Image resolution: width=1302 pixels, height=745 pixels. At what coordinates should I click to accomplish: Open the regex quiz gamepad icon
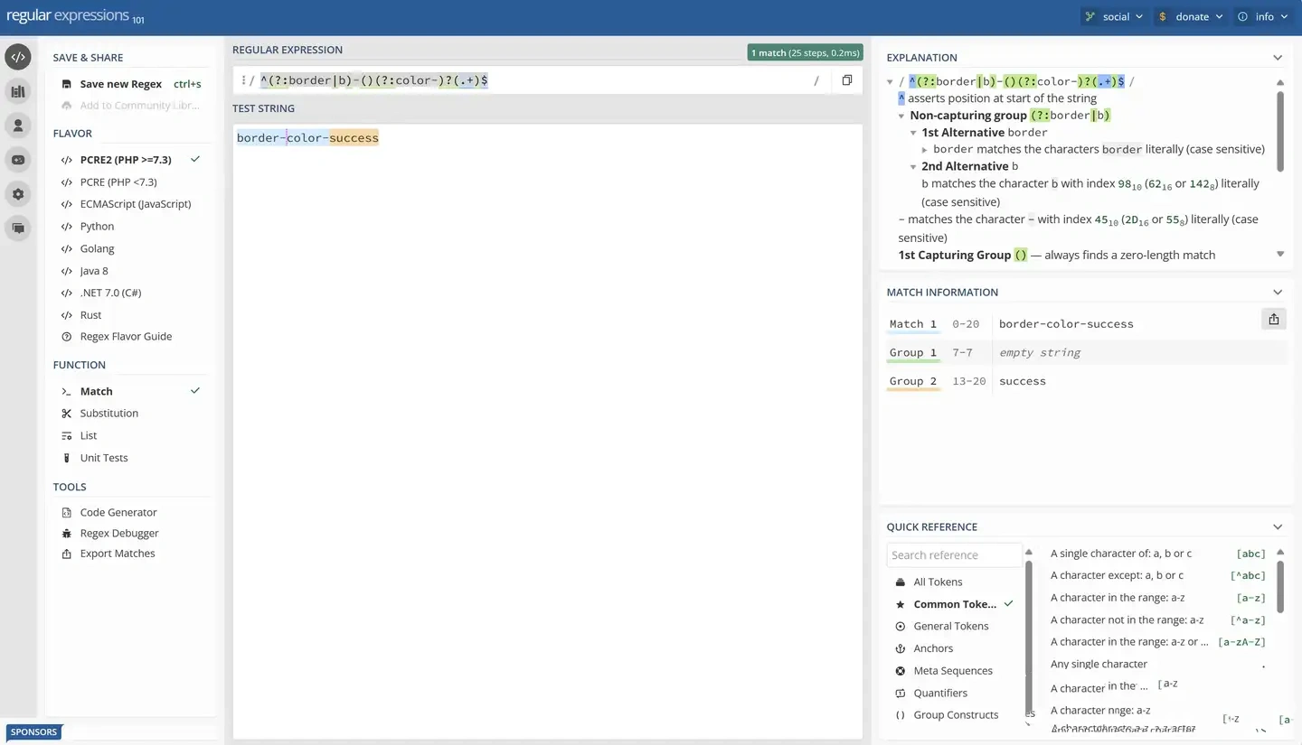pyautogui.click(x=18, y=160)
